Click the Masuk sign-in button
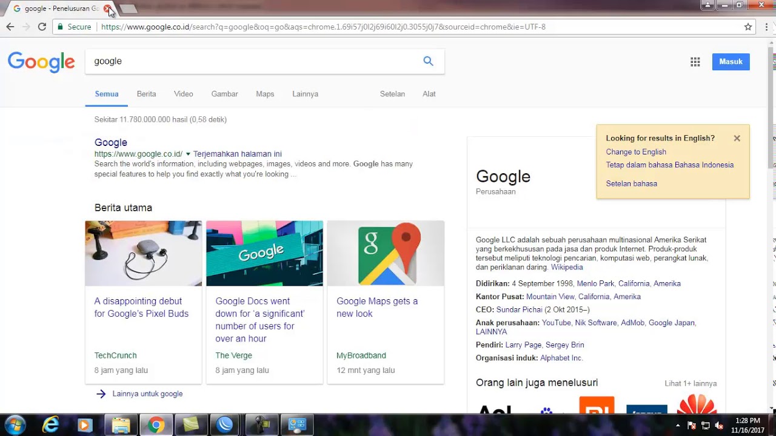This screenshot has width=776, height=436. (731, 62)
